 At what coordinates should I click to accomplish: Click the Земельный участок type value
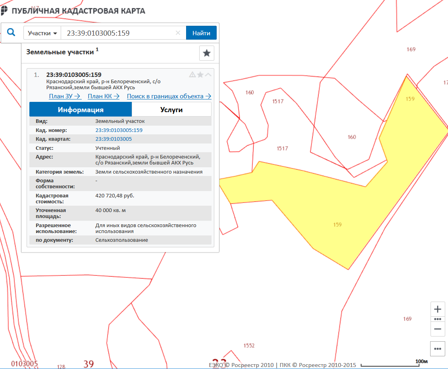(x=120, y=121)
